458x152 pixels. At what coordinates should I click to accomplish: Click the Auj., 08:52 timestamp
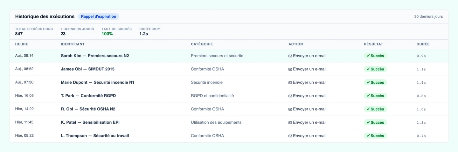point(24,69)
